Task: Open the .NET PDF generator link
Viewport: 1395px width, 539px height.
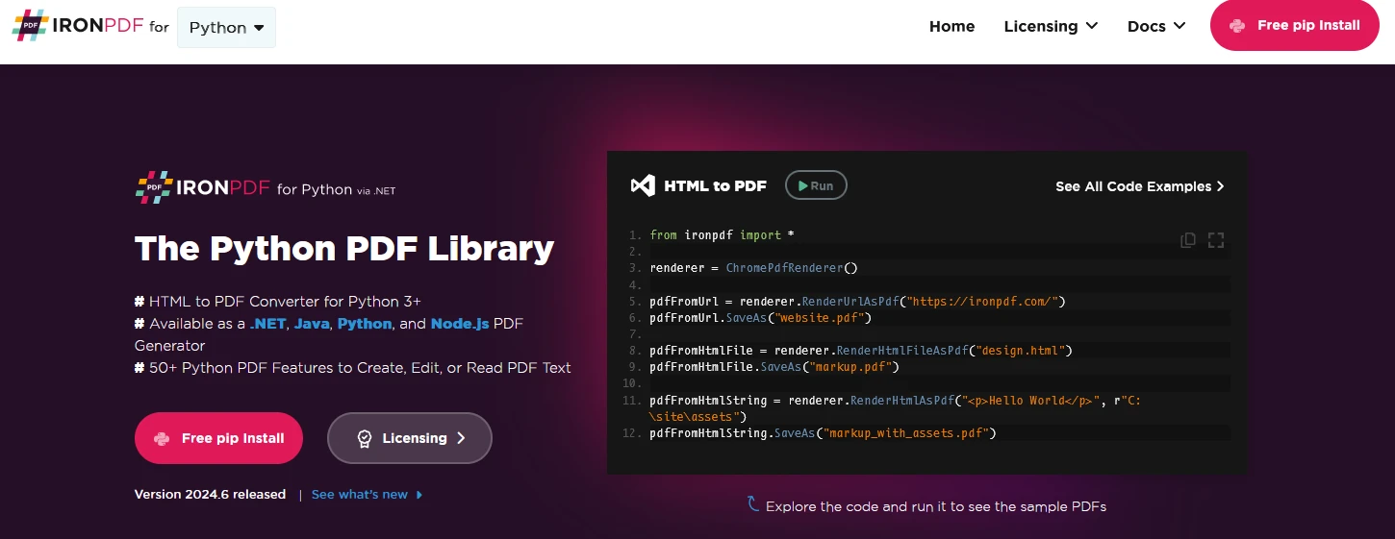Action: [267, 324]
